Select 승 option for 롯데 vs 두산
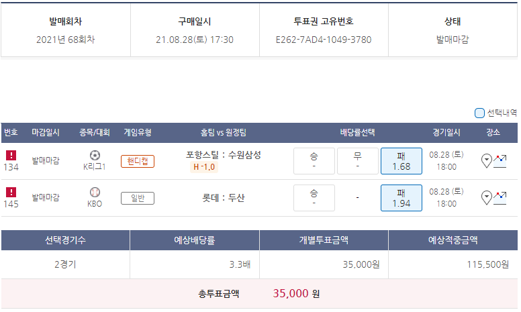 pyautogui.click(x=314, y=198)
